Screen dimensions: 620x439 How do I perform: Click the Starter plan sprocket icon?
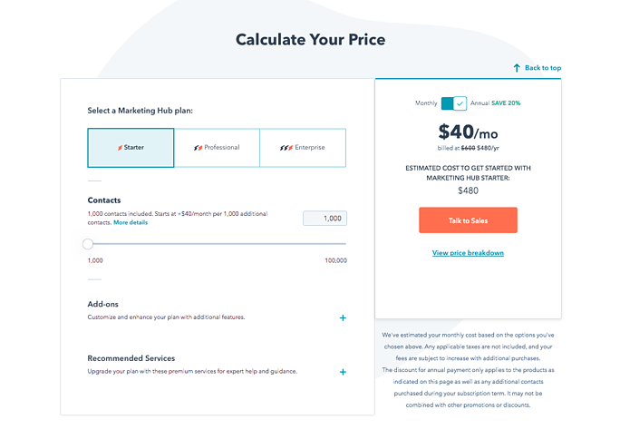pos(119,147)
